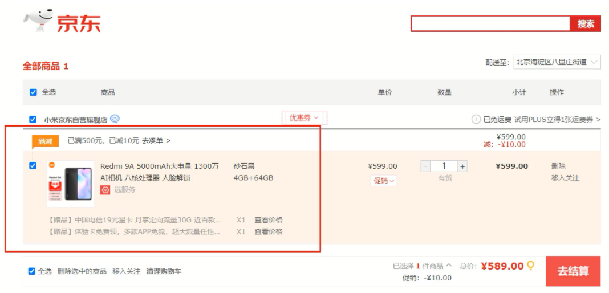Click 查看价格 for 中国电信19元星卡 gift
Screen dimensions: 609x293
pyautogui.click(x=269, y=220)
